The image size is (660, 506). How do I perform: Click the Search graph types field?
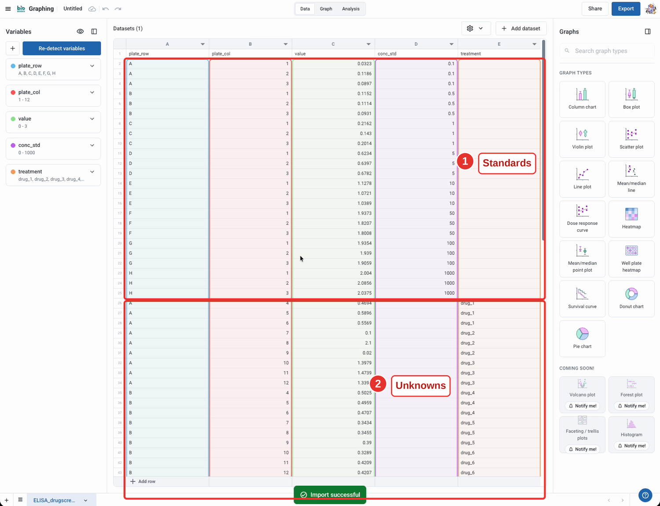point(607,51)
